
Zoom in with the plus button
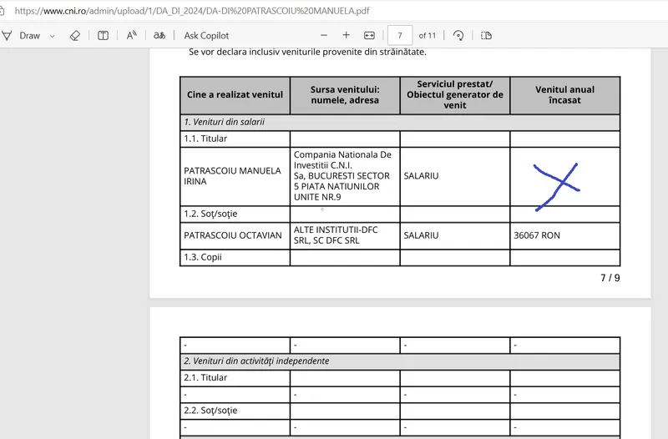pos(347,36)
